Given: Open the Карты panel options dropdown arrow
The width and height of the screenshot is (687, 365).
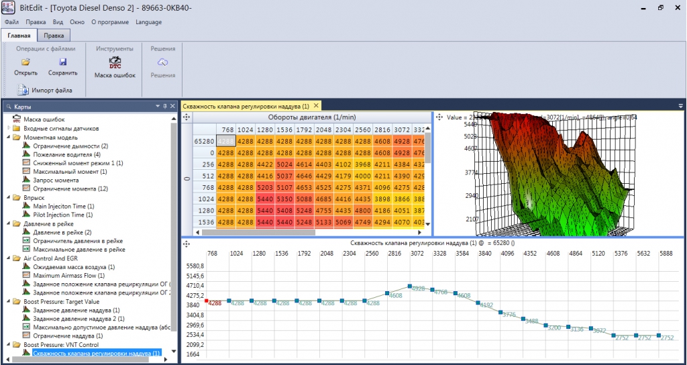Looking at the screenshot, I should [x=158, y=106].
